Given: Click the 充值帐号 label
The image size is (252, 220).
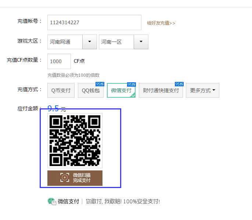Looking at the screenshot, I should tap(29, 21).
